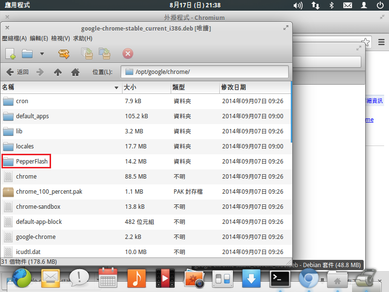Screen dimensions: 389x292
Task: Click the extract archive toolbar icon
Action: click(x=64, y=54)
